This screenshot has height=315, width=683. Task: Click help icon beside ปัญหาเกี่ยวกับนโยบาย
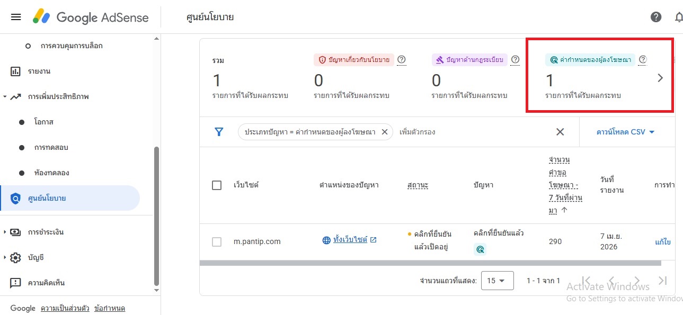(402, 60)
